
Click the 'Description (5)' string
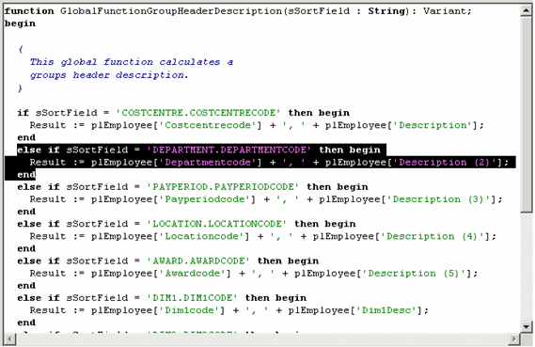[414, 274]
